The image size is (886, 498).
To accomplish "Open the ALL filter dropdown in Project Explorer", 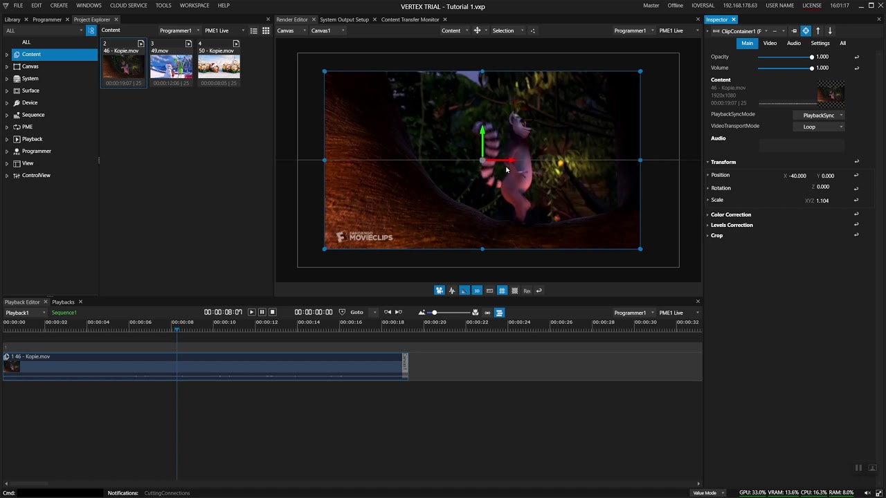I will 43,30.
